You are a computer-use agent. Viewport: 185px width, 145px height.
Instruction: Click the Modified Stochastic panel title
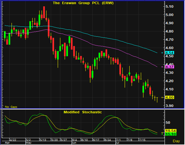(83, 112)
